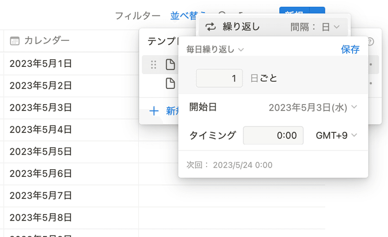Click the 開始日 label
The width and height of the screenshot is (388, 237).
pyautogui.click(x=203, y=107)
